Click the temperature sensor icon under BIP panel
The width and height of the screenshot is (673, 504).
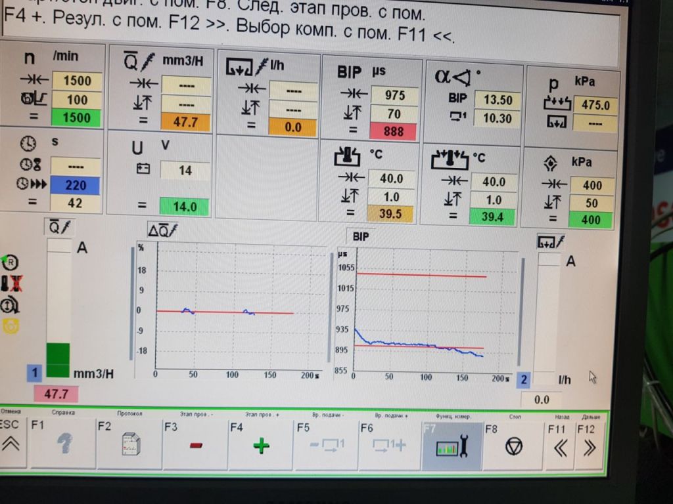point(347,156)
